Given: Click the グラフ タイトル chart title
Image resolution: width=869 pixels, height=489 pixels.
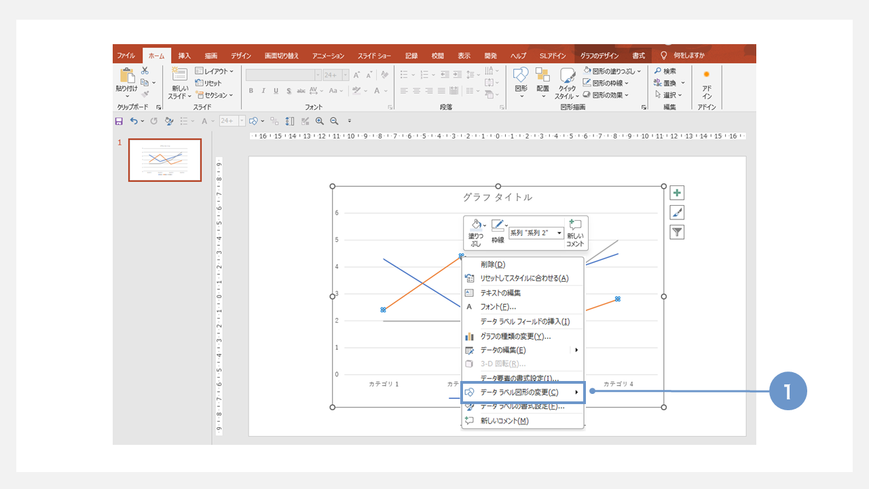Looking at the screenshot, I should pos(498,197).
